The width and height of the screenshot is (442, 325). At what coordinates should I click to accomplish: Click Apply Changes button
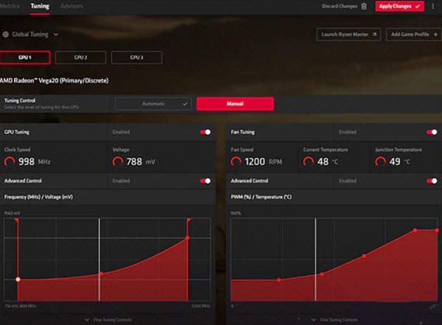(x=399, y=6)
